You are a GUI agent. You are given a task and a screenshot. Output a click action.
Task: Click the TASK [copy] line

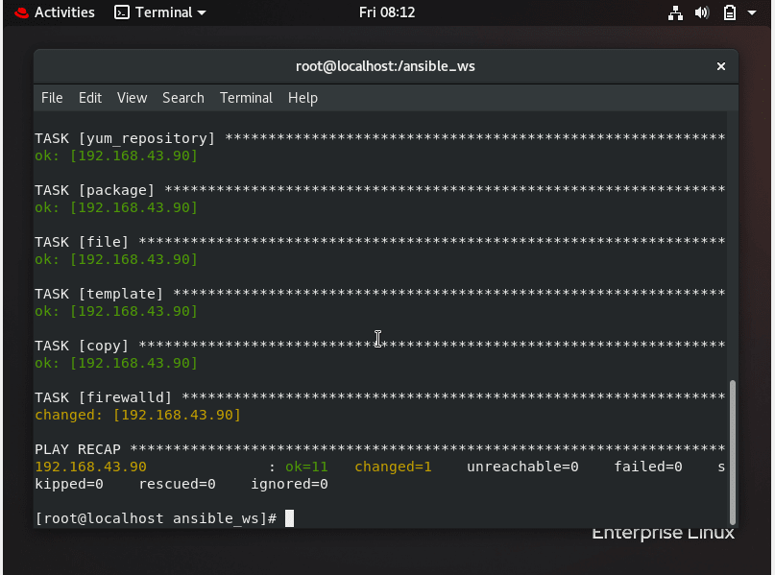pos(379,346)
